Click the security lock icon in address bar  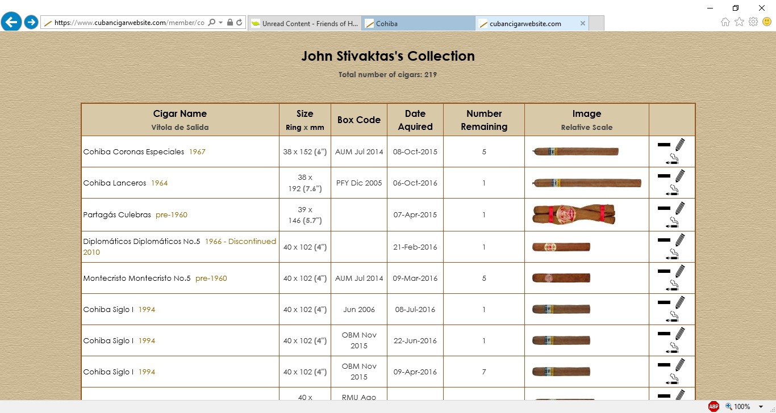pyautogui.click(x=230, y=23)
